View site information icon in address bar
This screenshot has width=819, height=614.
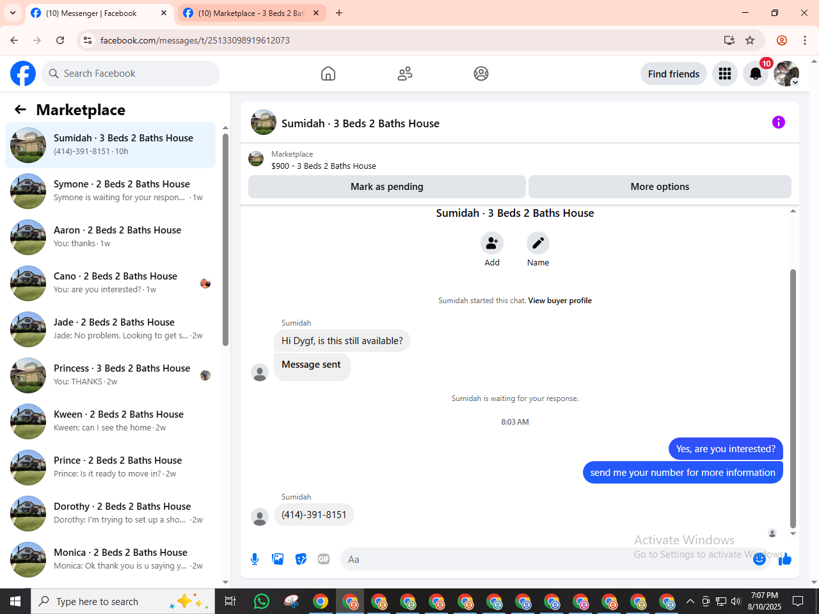[88, 40]
